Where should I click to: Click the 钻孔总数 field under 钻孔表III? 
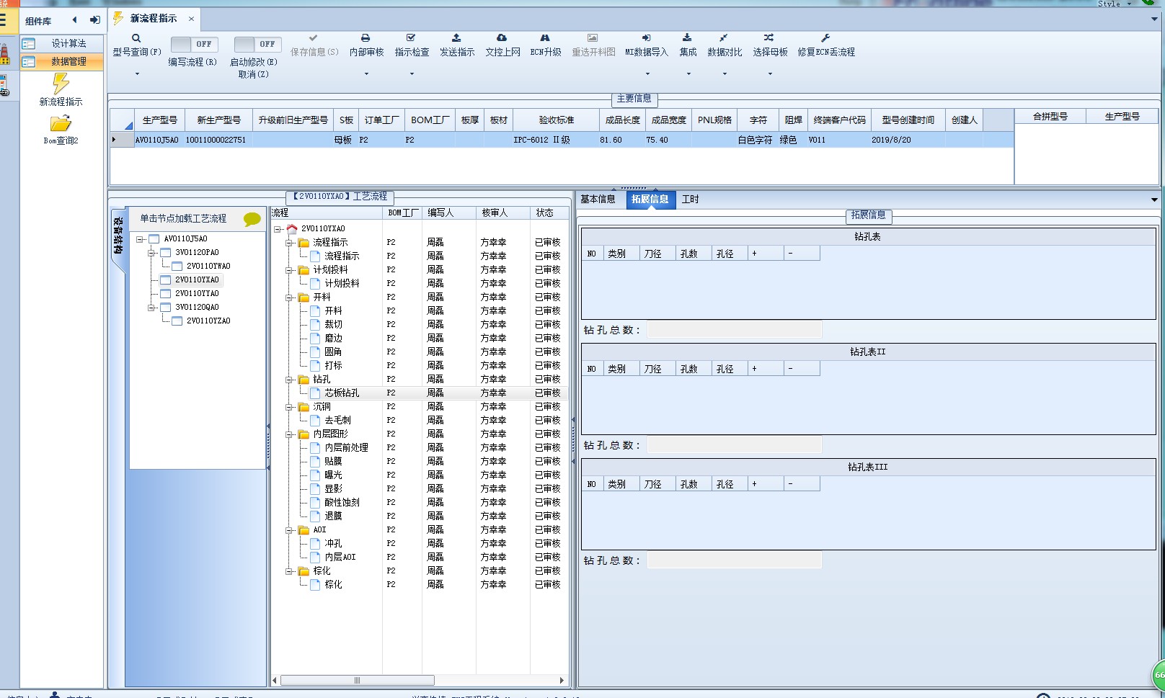[x=735, y=560]
